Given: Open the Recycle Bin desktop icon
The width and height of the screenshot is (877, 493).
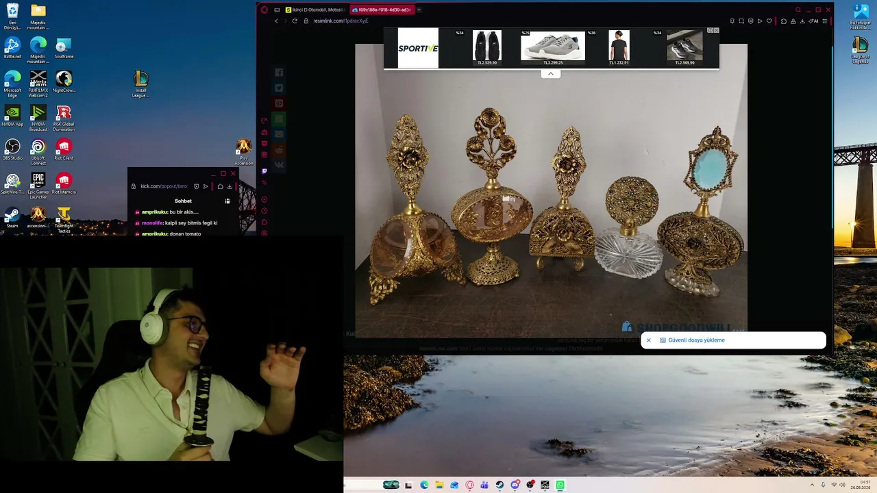Looking at the screenshot, I should pos(12,16).
